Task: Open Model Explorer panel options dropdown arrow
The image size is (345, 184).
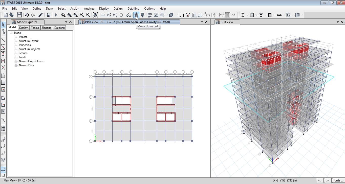Action: 66,22
